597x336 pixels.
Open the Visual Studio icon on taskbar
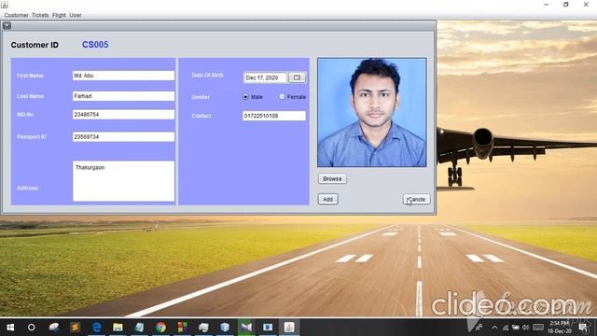point(246,328)
